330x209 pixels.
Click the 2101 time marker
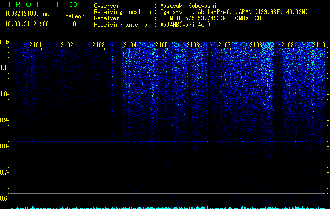click(x=36, y=44)
